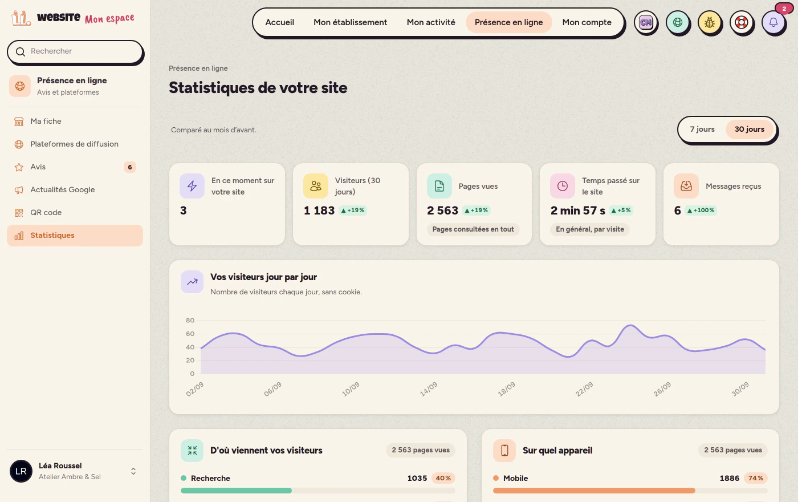Open Mon activité tab
The image size is (798, 502).
[x=431, y=22]
